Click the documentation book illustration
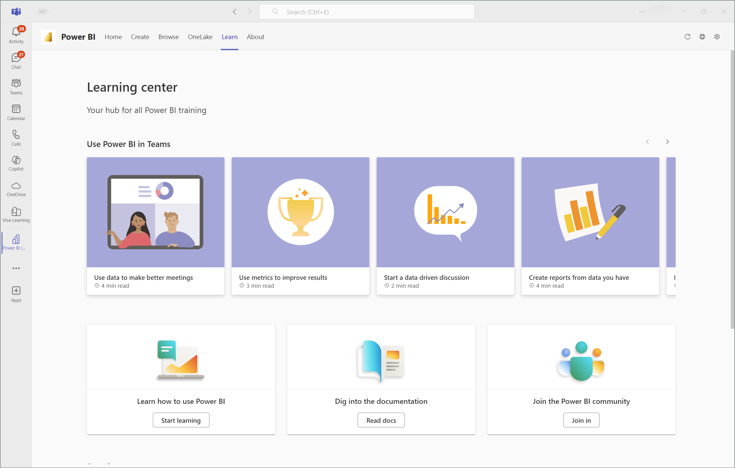735x468 pixels. [x=381, y=361]
